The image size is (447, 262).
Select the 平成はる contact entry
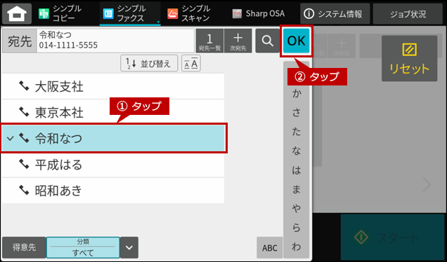(x=113, y=165)
